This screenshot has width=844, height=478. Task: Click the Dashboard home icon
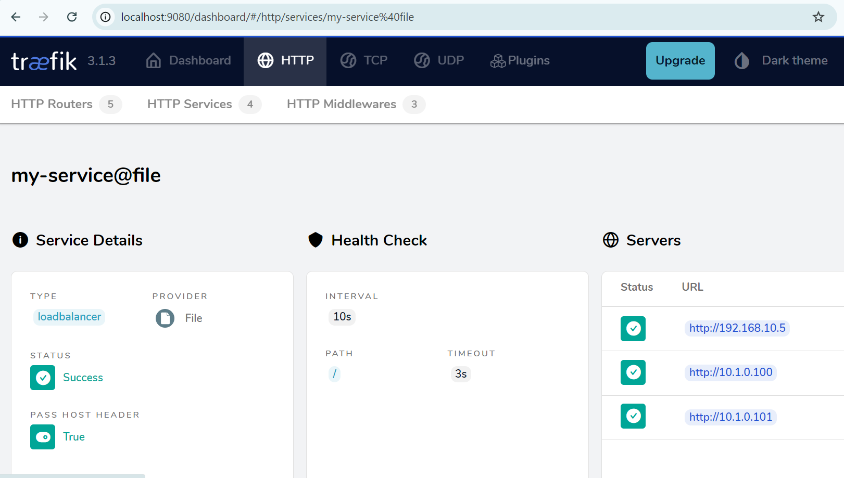point(154,60)
